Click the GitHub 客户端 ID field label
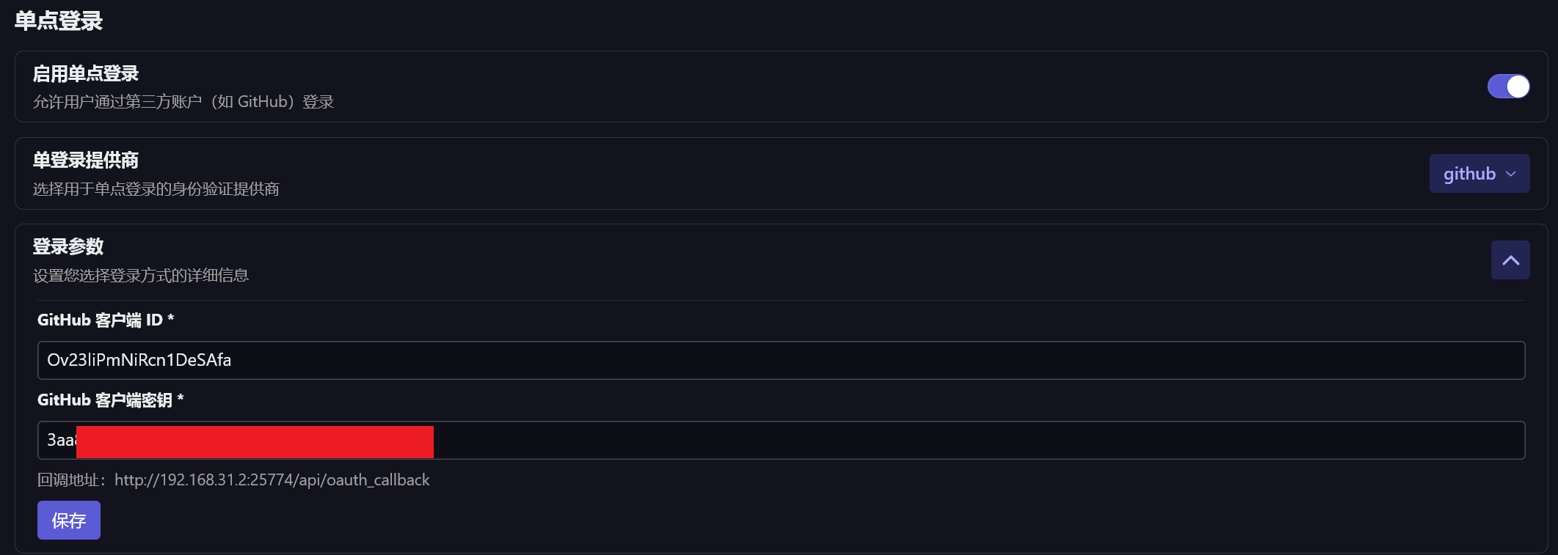The image size is (1558, 555). 106,320
